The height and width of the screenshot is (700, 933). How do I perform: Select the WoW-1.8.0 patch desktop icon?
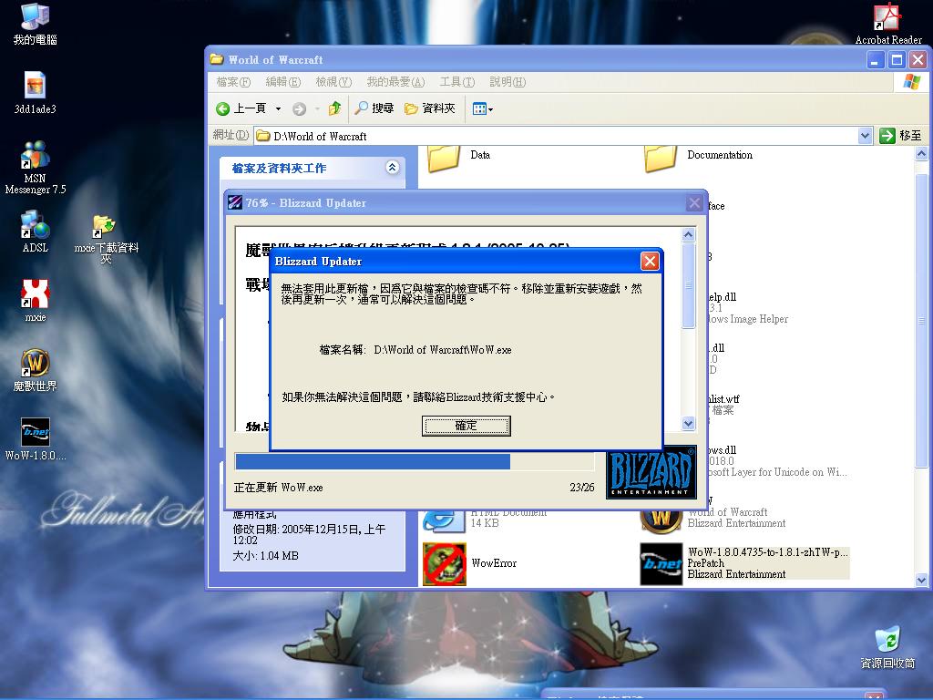pos(36,439)
